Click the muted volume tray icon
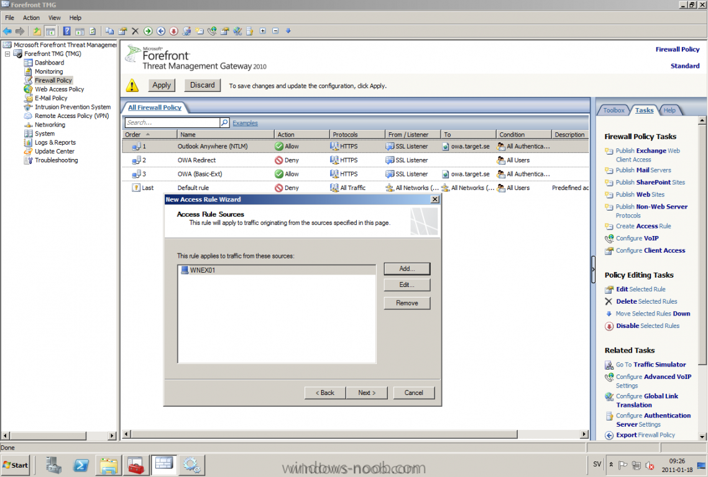 click(x=650, y=465)
